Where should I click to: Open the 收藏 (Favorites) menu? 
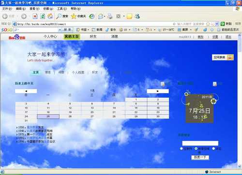(48, 9)
